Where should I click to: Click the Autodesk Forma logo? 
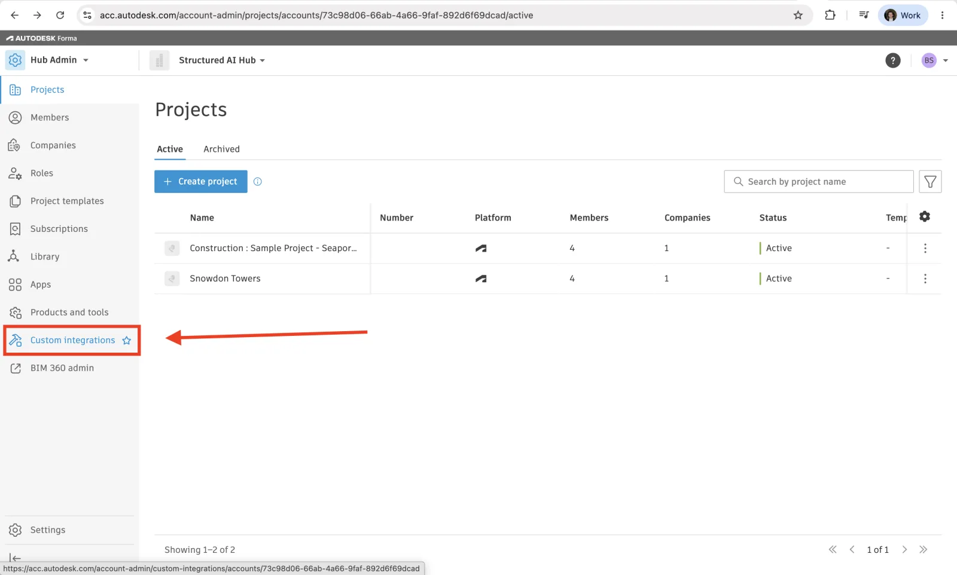pyautogui.click(x=41, y=38)
